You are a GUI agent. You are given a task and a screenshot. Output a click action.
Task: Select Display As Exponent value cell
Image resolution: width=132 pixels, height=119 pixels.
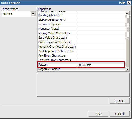(101, 20)
